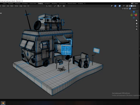Screen dimensions: 140x105
Task: Click the blue Z axis on navigation gizmo
Action: 134,12
